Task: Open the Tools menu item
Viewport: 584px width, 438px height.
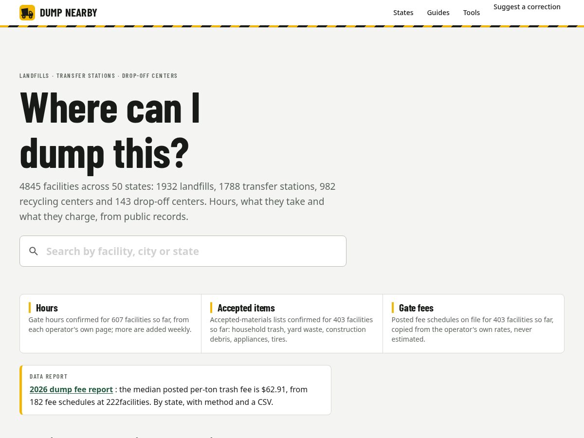Action: tap(472, 13)
